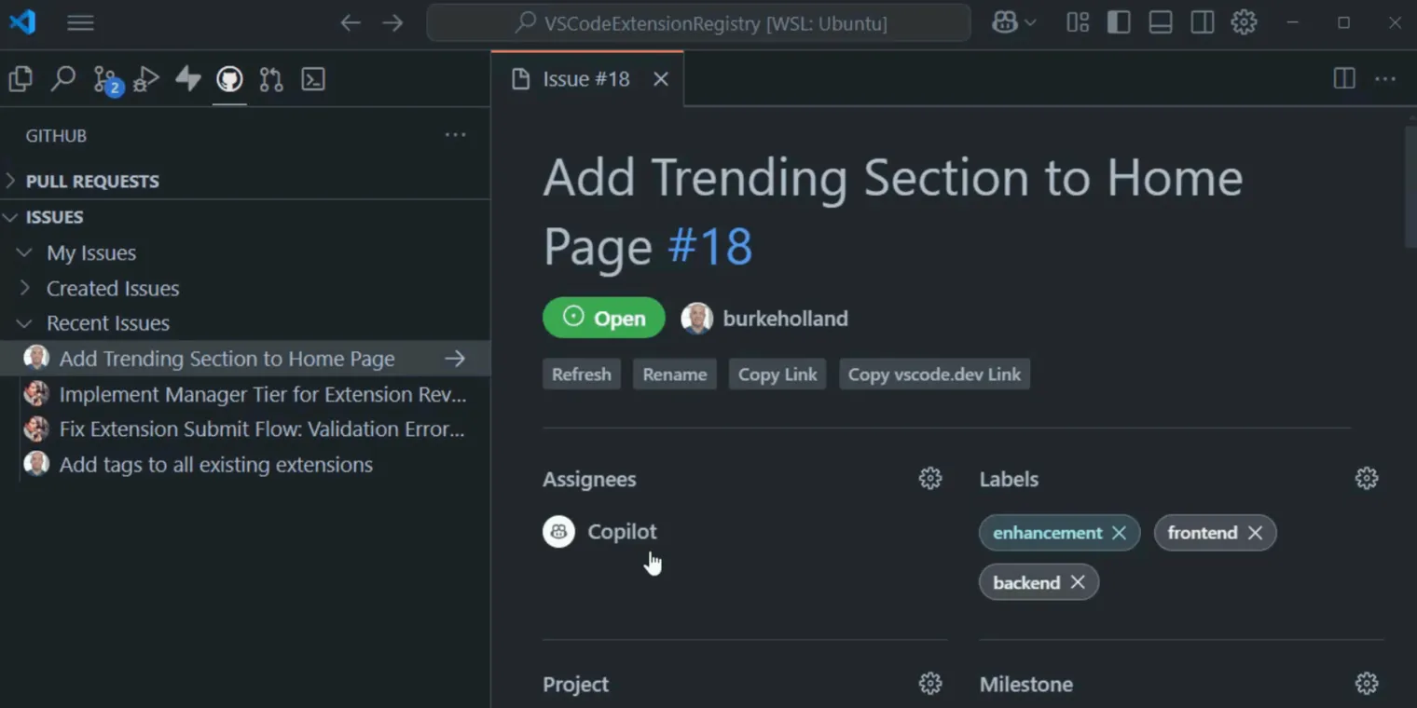Click the Refresh button on the issue
1417x708 pixels.
coord(581,374)
